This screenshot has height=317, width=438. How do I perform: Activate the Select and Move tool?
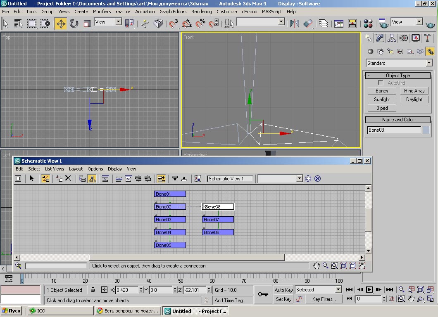point(61,24)
